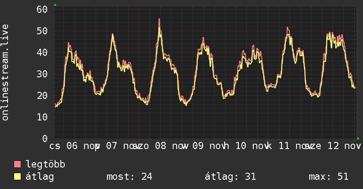This screenshot has height=189, width=363.
Task: Click the 'sze 12 nov' date label
Action: pyautogui.click(x=333, y=146)
